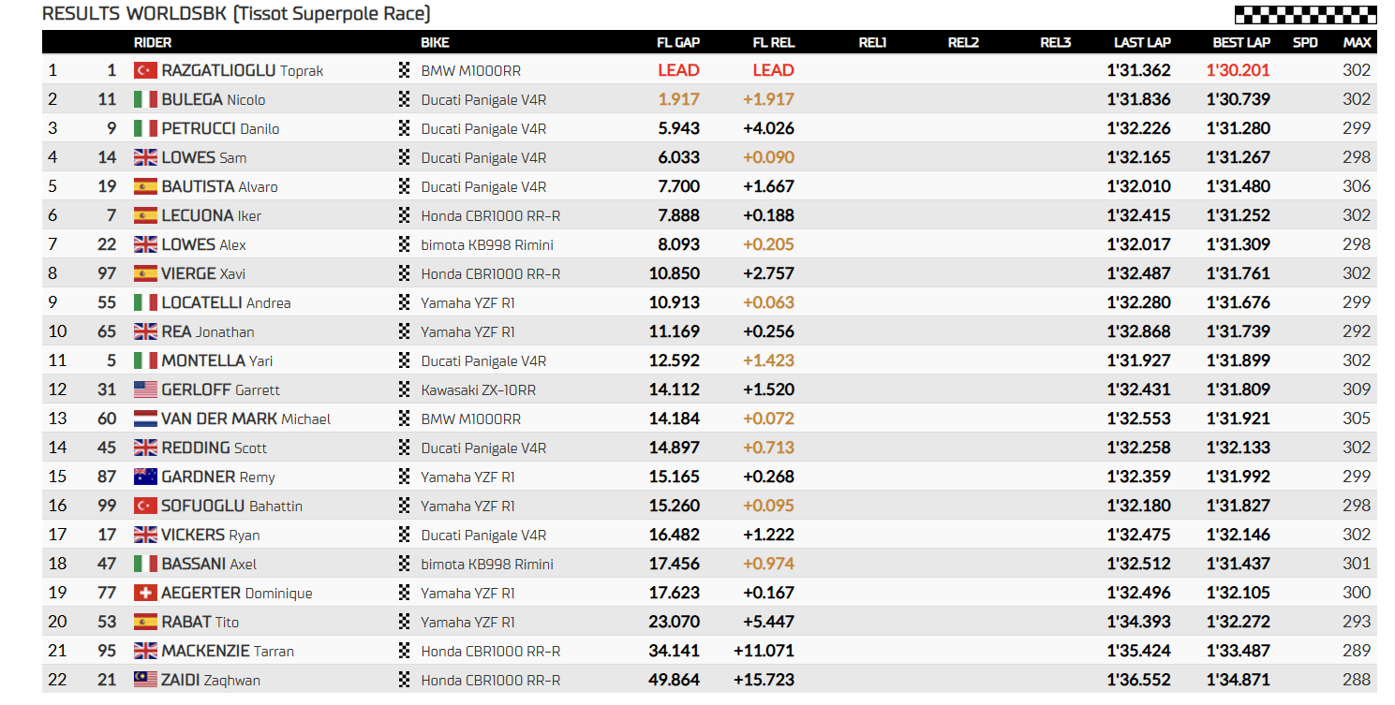Click the FL GAP column header
The height and width of the screenshot is (705, 1395).
click(678, 42)
